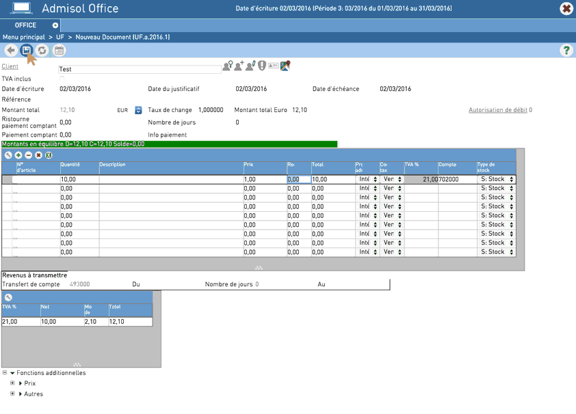Click the Transfert de compte value 493000
The image size is (576, 414).
pyautogui.click(x=80, y=284)
